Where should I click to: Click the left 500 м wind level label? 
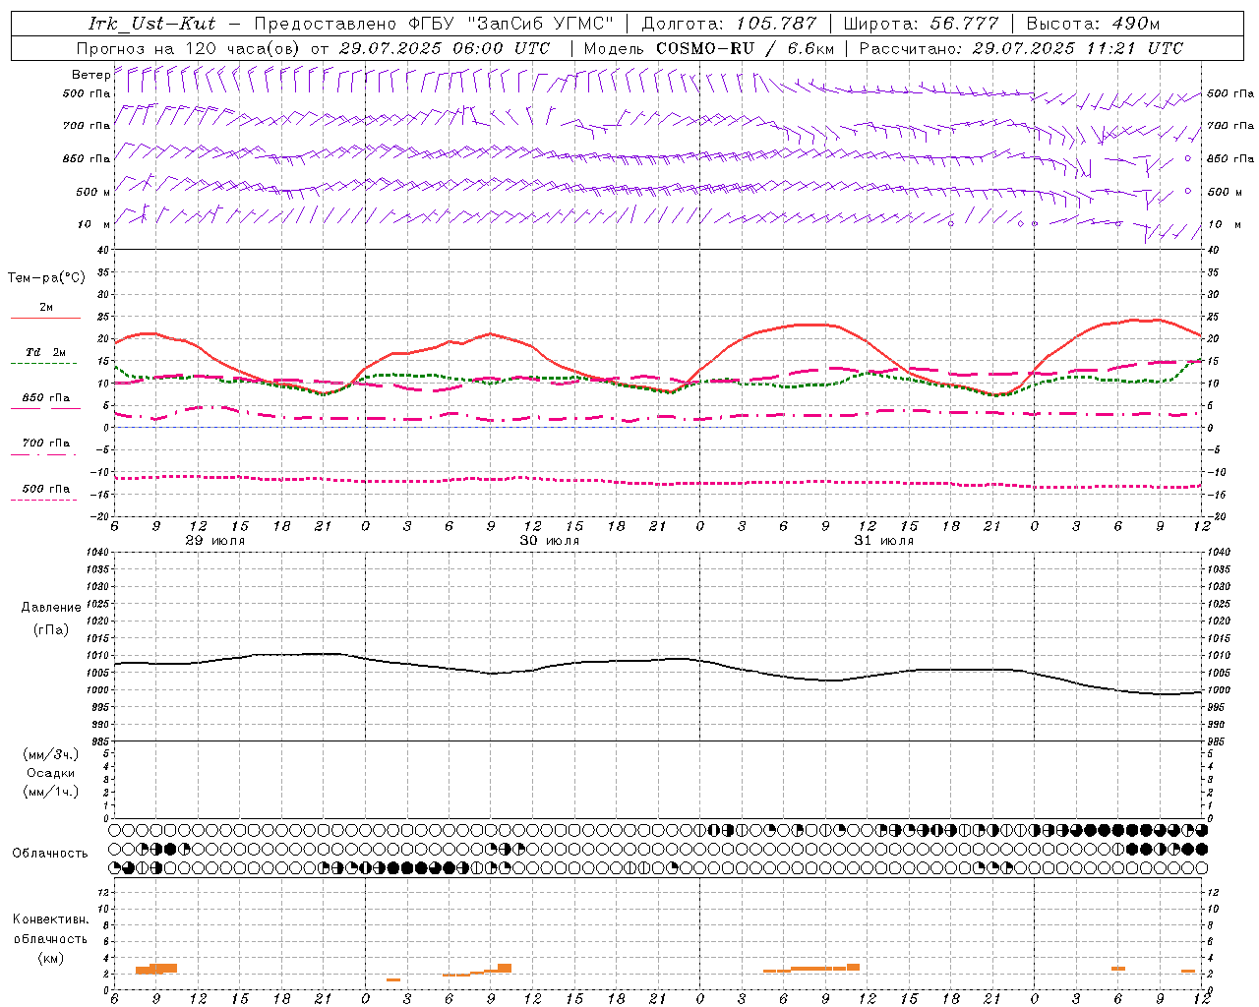point(92,192)
